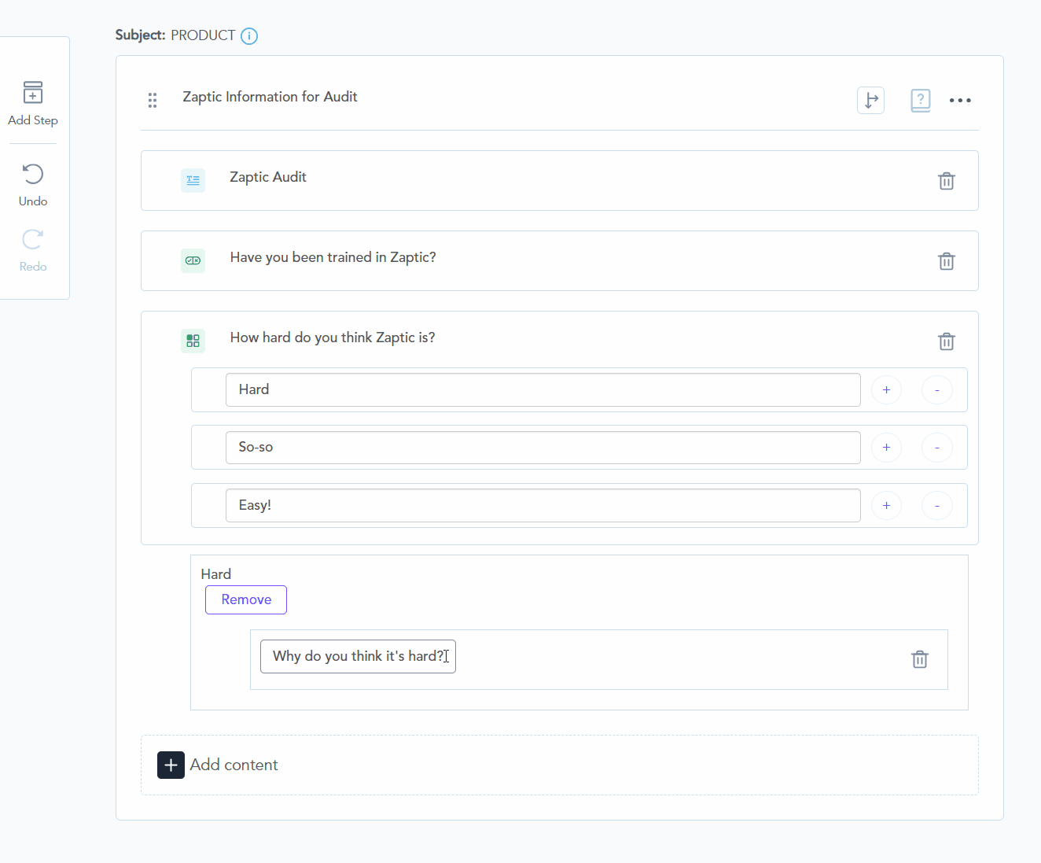This screenshot has height=863, width=1041.
Task: Click the Subject info icon
Action: [x=249, y=36]
